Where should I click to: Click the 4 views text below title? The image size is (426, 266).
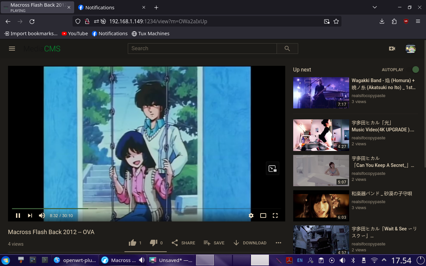tap(16, 244)
